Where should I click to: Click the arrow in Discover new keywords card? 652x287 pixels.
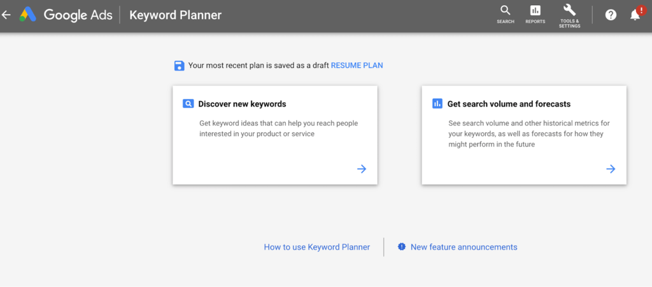[x=362, y=169]
